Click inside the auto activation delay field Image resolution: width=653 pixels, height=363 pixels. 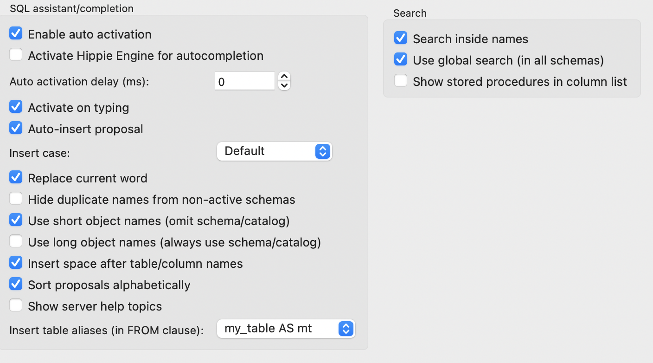pos(244,80)
